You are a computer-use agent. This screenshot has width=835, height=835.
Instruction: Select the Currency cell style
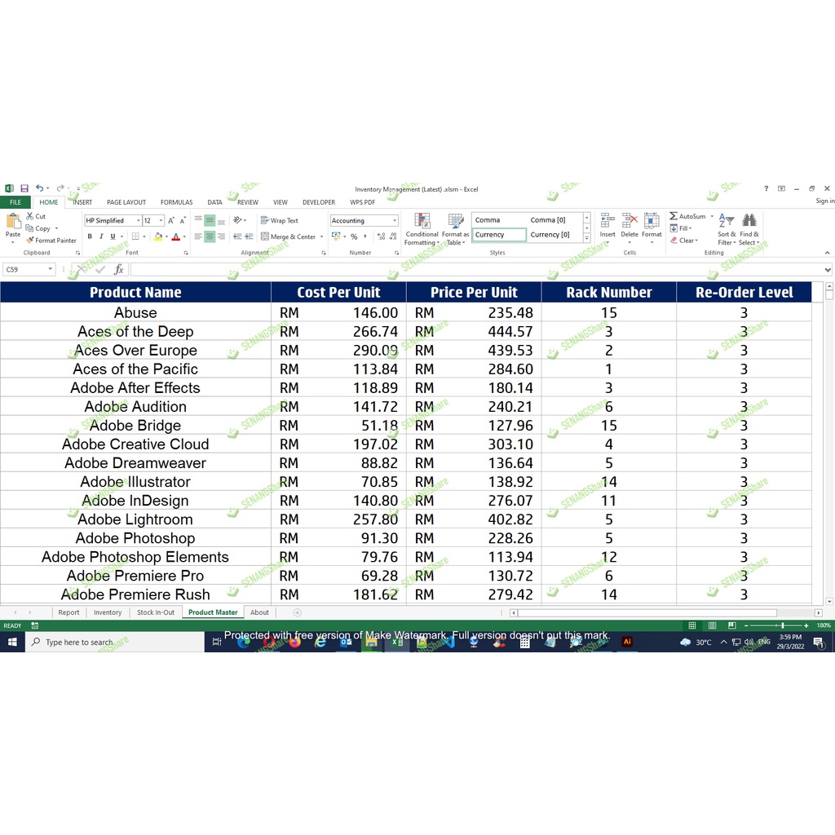499,235
